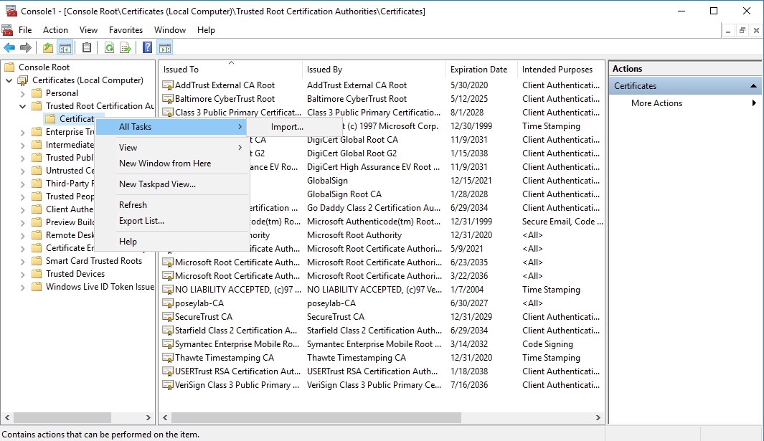Click the Refresh toolbar icon
This screenshot has height=441, width=764.
click(108, 47)
